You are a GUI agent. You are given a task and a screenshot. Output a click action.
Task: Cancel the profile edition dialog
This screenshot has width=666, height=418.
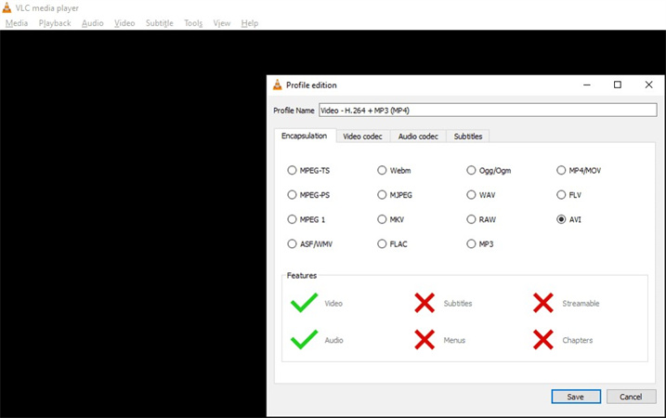631,397
